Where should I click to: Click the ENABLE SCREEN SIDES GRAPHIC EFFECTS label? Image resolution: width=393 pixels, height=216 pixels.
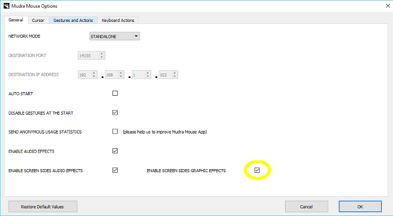point(186,171)
